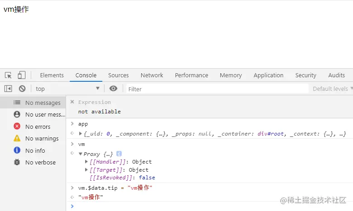Click the eye icon to create live expression
Viewport: 353px width, 211px height.
tap(113, 89)
